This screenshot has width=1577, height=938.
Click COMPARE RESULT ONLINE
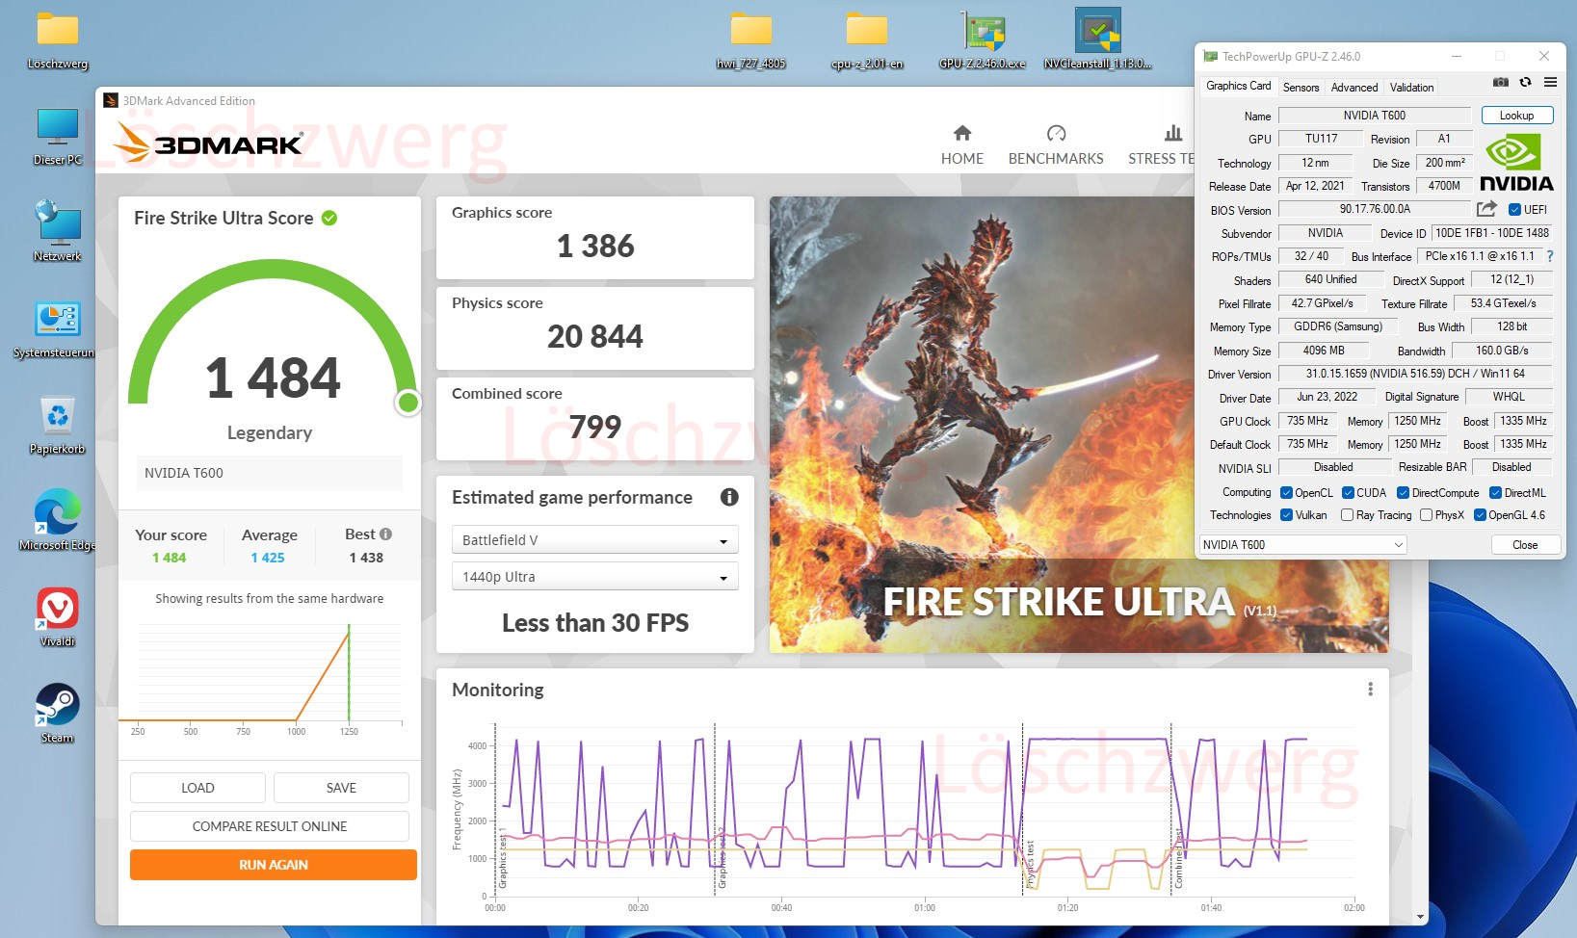(x=270, y=826)
